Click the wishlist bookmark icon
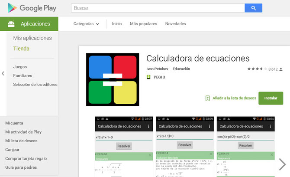290x177 pixels. [x=207, y=98]
